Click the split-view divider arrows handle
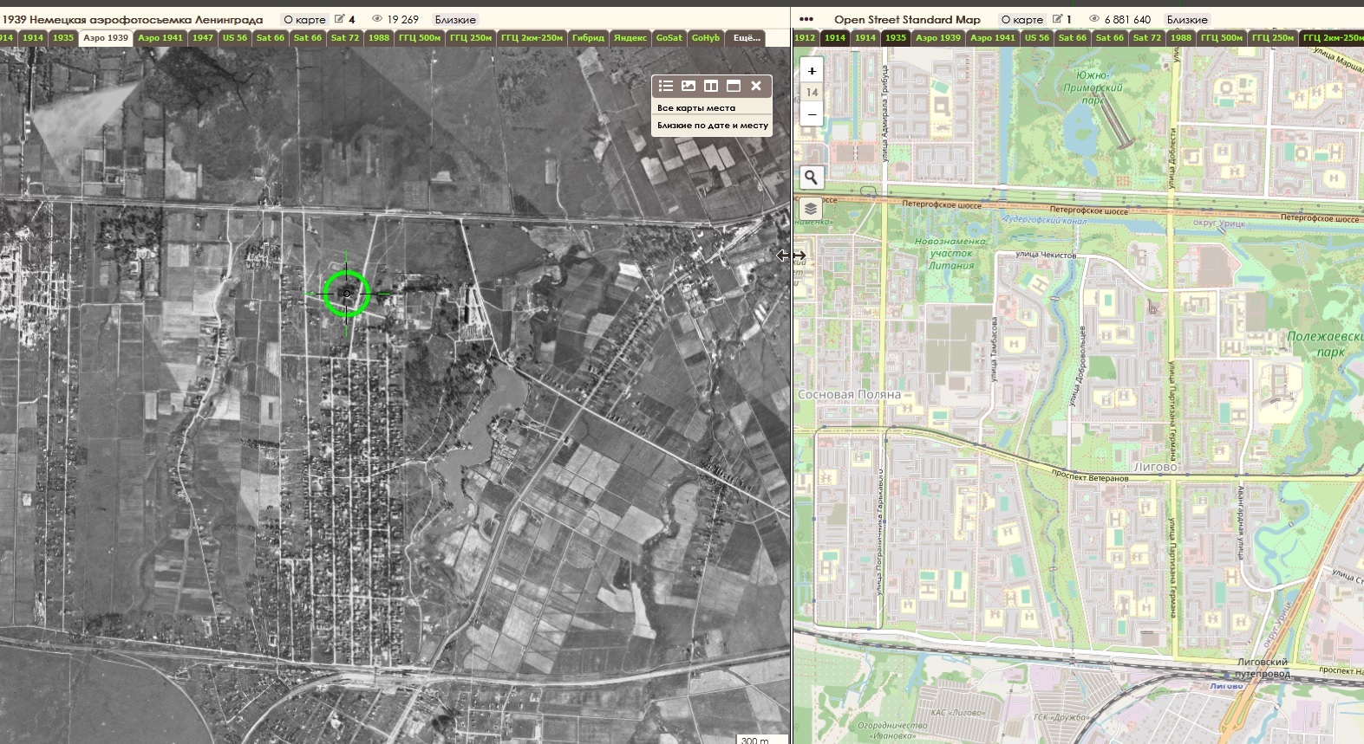The height and width of the screenshot is (744, 1364). pos(791,256)
